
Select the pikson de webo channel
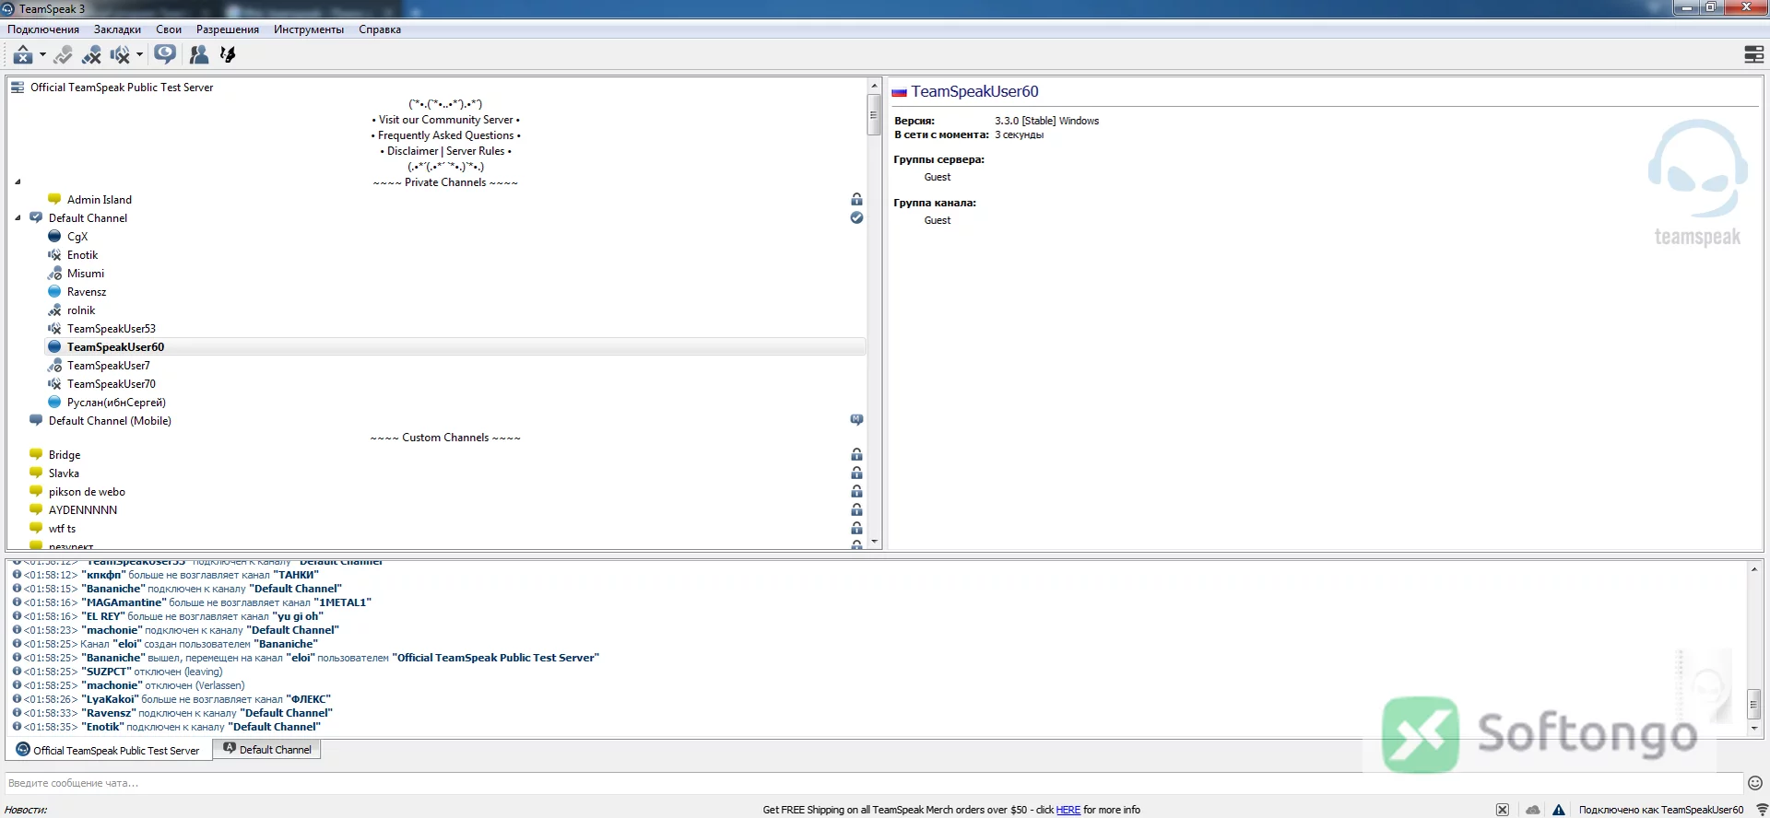coord(87,492)
